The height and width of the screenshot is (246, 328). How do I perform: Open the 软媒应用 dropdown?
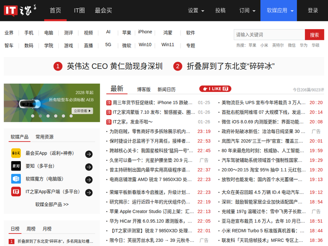280,11
